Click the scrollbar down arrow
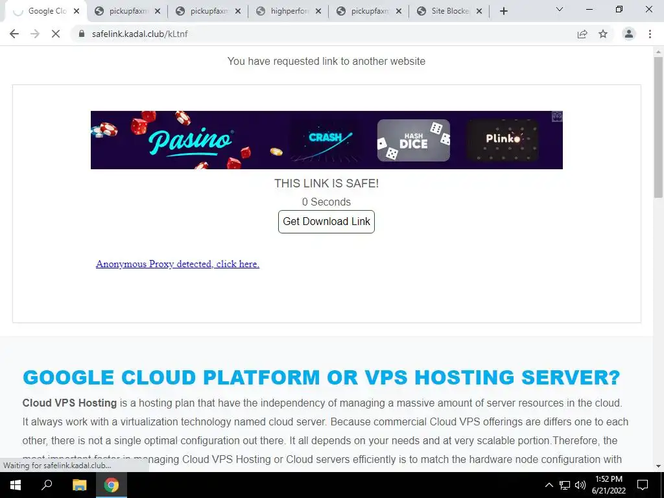The image size is (664, 498). [x=658, y=466]
